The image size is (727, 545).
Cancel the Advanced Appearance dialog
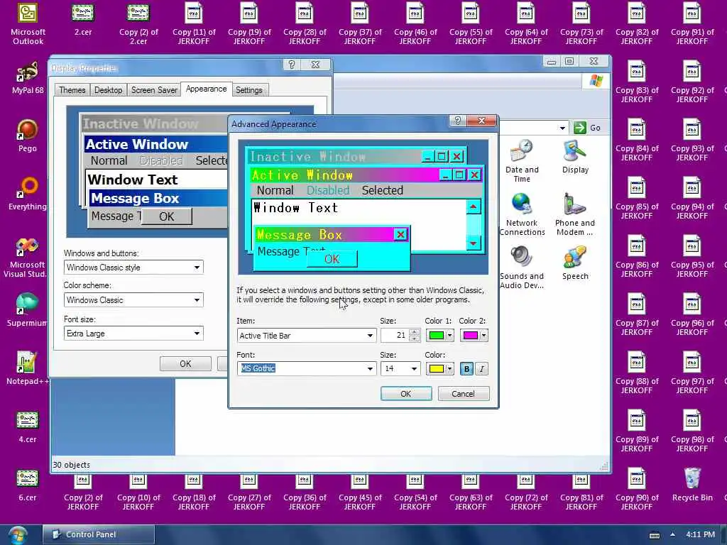(x=463, y=394)
